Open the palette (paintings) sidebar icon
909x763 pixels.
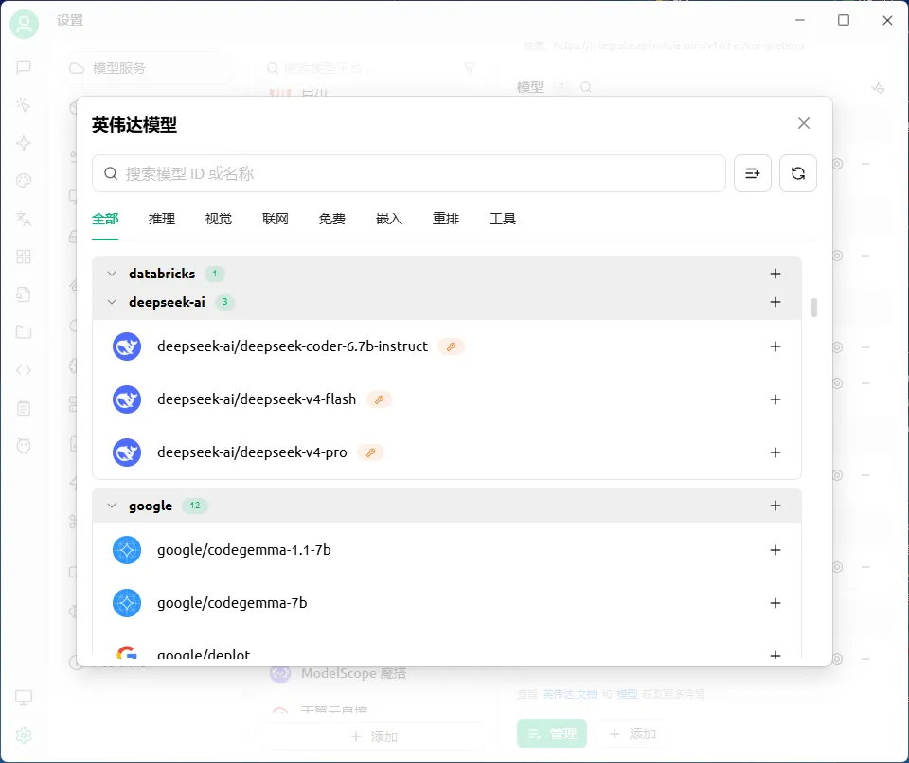tap(24, 181)
